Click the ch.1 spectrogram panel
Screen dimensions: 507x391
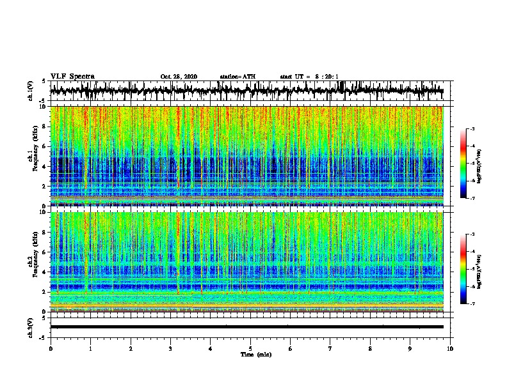[x=247, y=156]
